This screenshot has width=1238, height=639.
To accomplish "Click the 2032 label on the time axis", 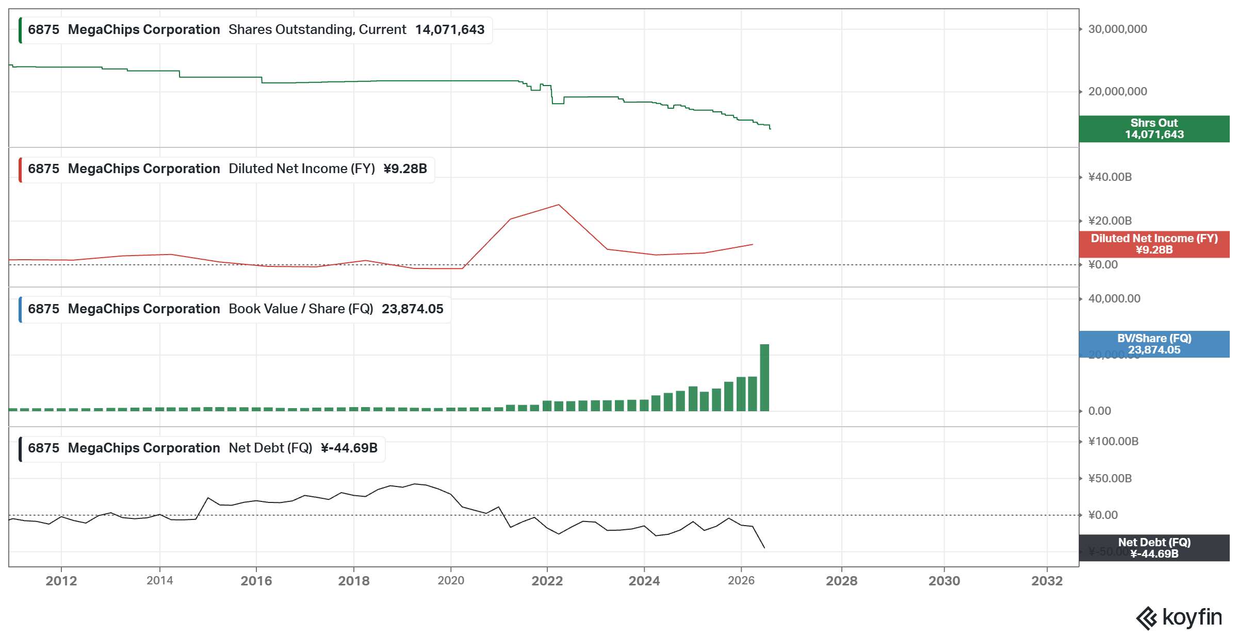I will tap(1047, 581).
